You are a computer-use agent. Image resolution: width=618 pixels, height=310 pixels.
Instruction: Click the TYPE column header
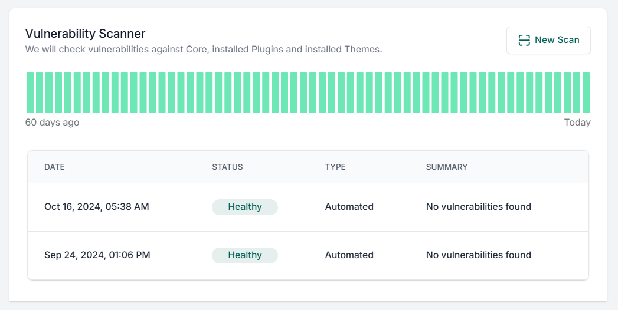(335, 167)
